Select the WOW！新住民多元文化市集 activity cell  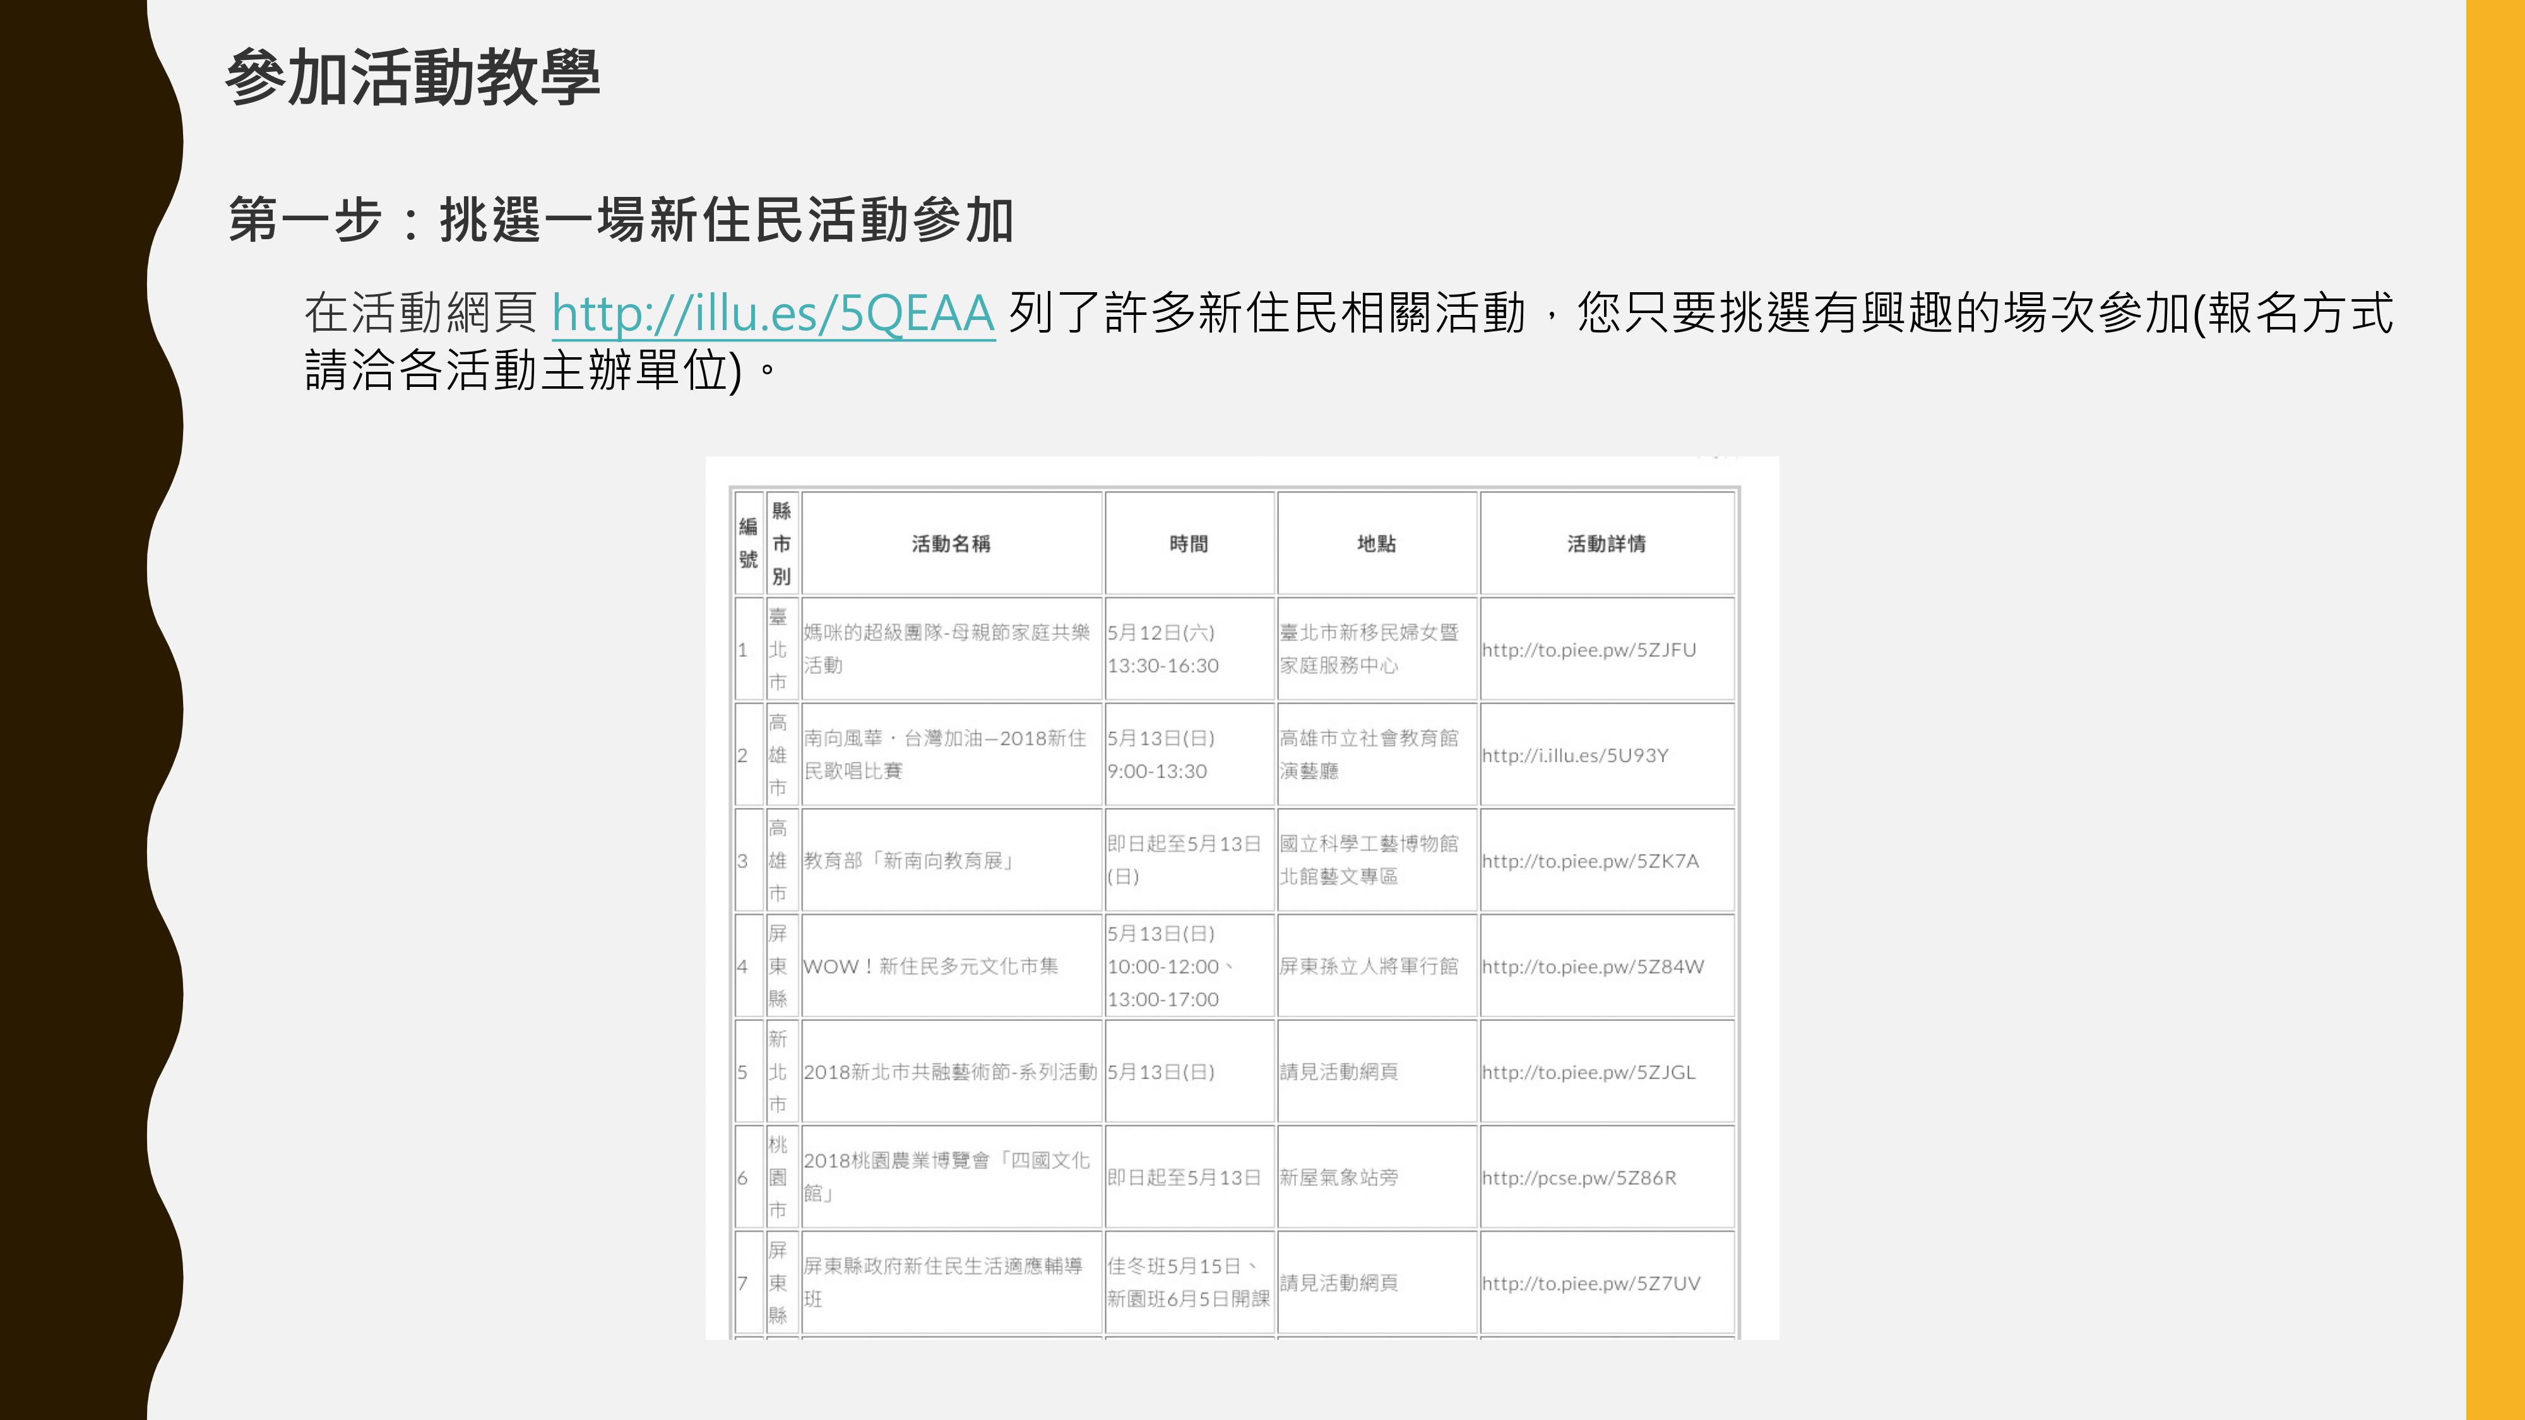(930, 967)
